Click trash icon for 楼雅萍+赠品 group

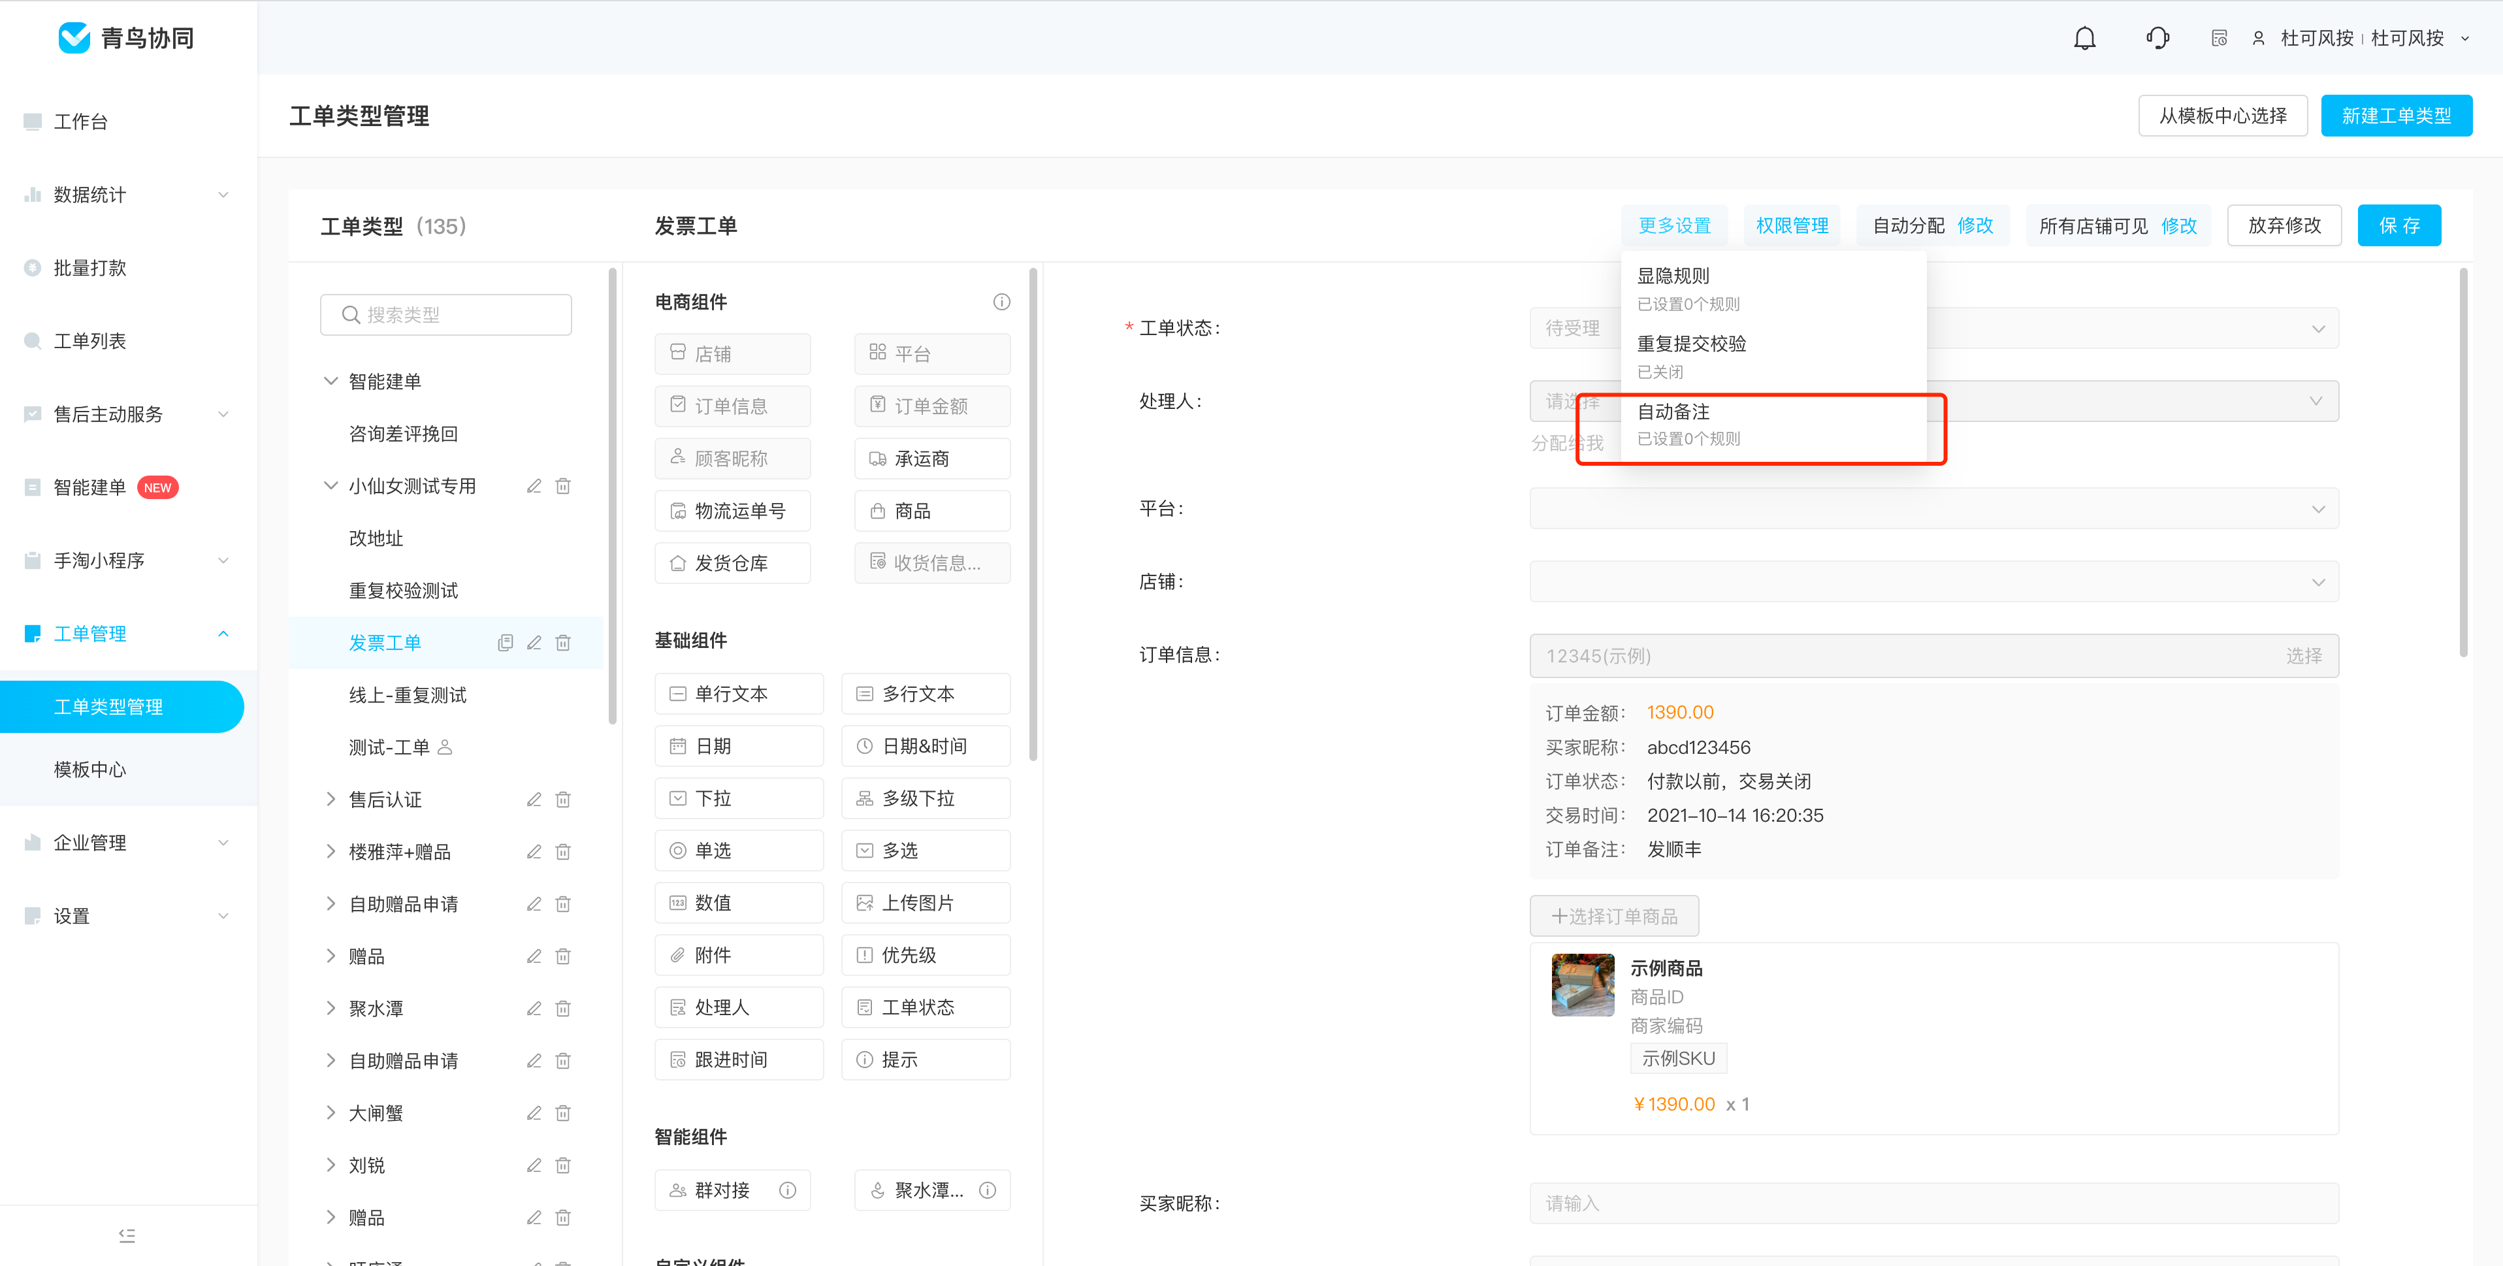tap(562, 852)
